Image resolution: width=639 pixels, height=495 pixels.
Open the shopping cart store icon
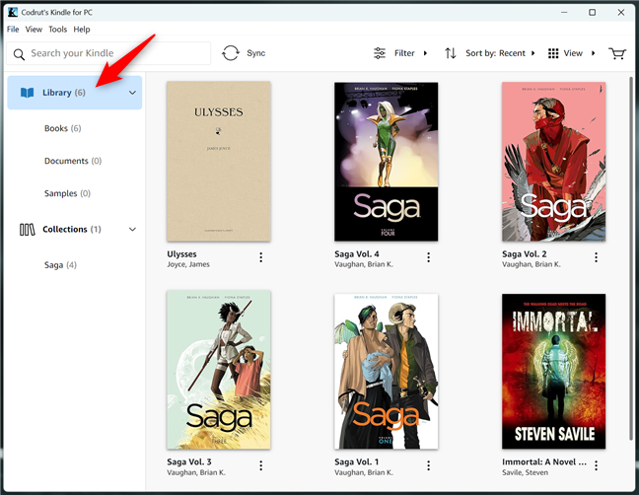point(617,53)
